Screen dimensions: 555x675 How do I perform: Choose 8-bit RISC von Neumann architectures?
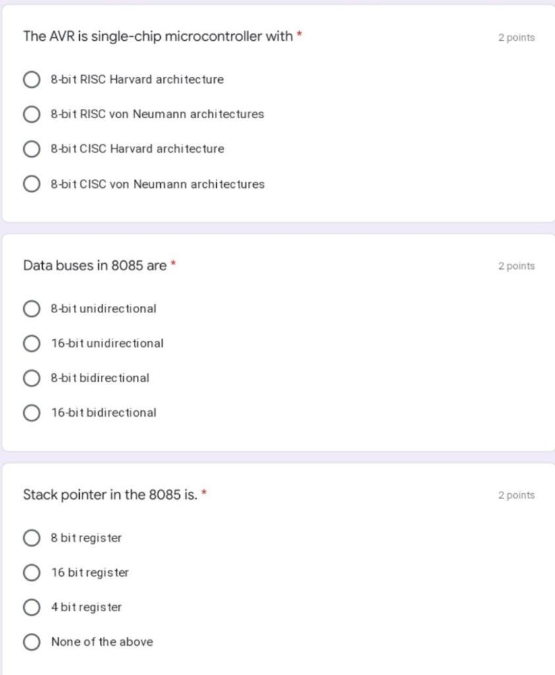[32, 115]
